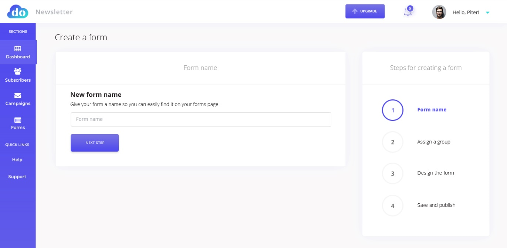Viewport: 507px width, 248px height.
Task: Click the Newsletter header title
Action: click(x=54, y=12)
